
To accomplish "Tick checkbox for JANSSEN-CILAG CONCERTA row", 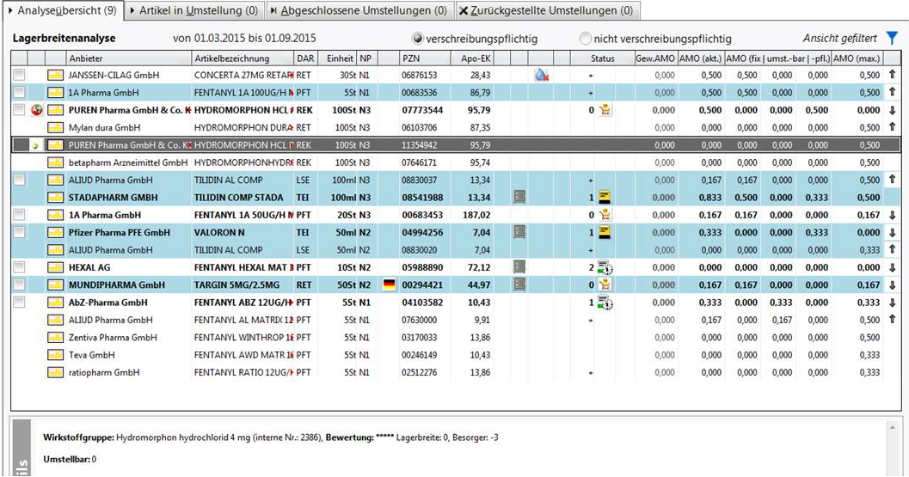I will pyautogui.click(x=19, y=75).
